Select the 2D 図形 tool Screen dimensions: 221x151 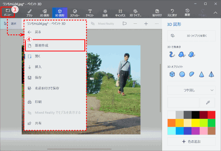coord(45,13)
